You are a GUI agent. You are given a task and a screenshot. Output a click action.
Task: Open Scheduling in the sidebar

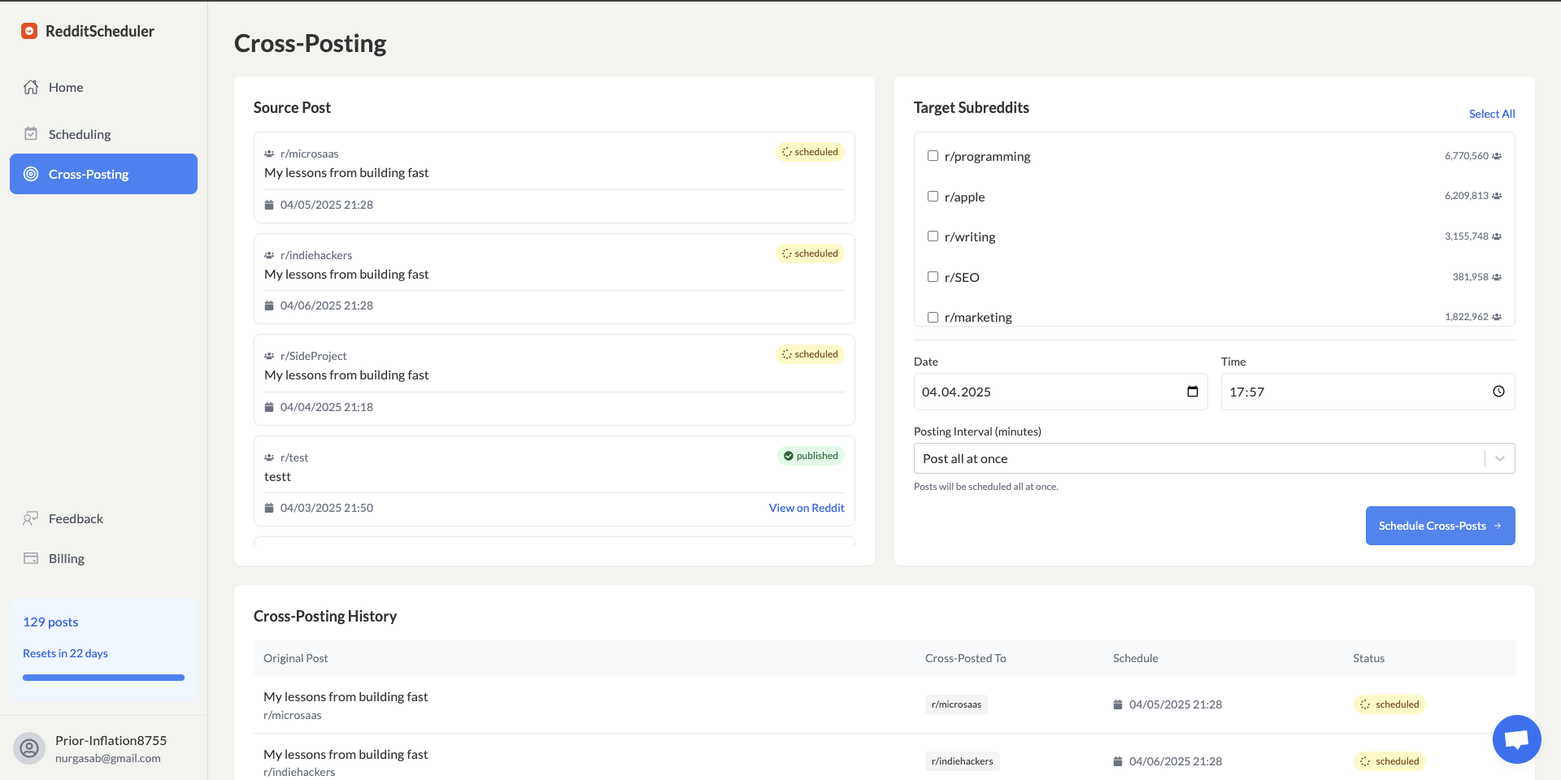click(103, 134)
